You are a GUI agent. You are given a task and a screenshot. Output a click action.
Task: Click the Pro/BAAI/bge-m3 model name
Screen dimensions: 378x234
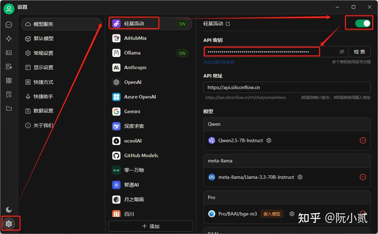(x=237, y=214)
